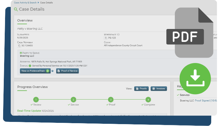
Task: View Invoices in Progress Overview
Action: 159,89
